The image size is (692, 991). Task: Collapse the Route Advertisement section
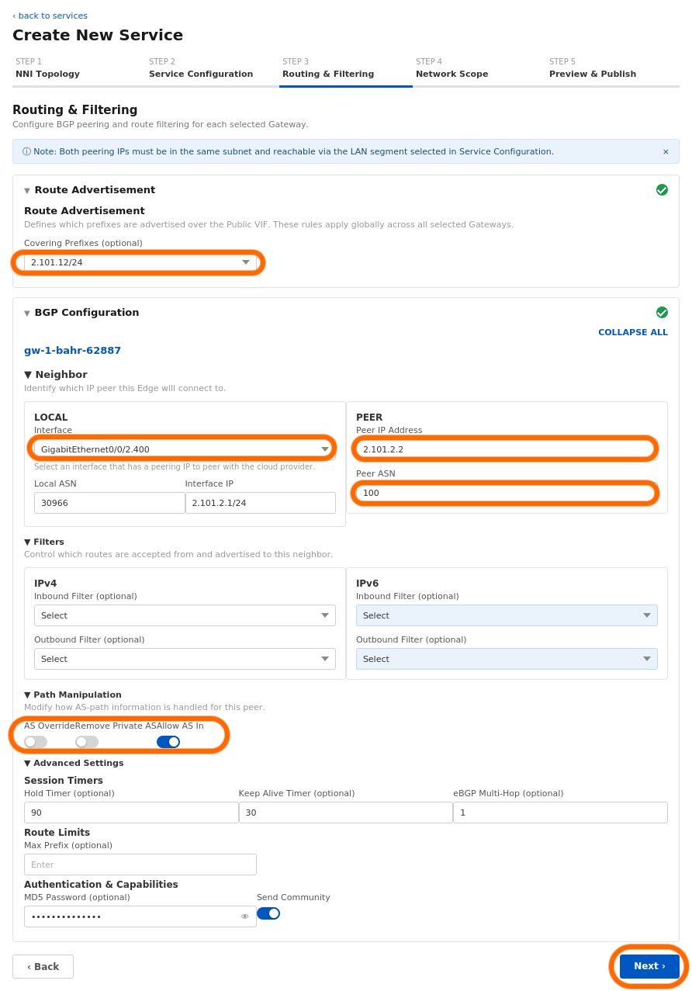point(27,191)
